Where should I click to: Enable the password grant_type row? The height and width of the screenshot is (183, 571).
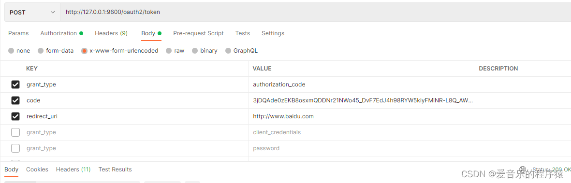click(15, 148)
